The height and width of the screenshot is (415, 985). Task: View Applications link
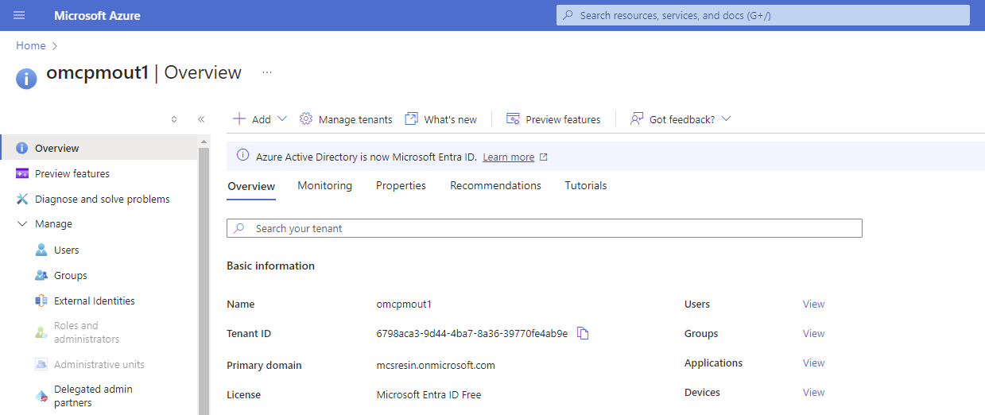(x=813, y=363)
